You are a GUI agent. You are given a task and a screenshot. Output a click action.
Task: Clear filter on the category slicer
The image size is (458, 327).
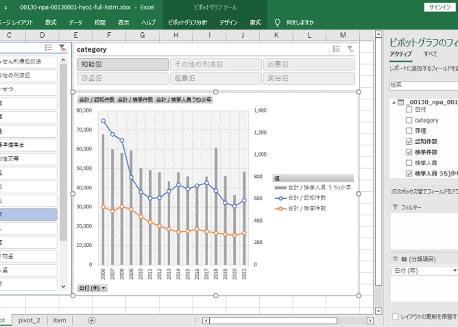(350, 49)
